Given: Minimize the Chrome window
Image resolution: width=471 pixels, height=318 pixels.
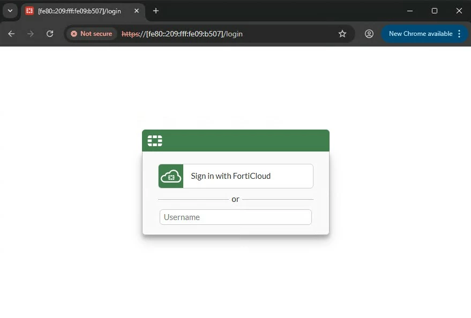Looking at the screenshot, I should click(410, 11).
